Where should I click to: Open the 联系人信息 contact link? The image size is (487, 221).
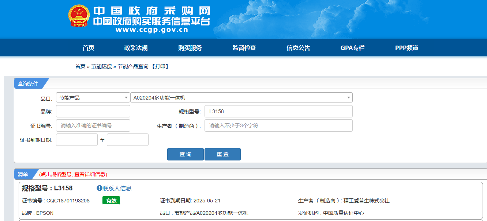(117, 188)
